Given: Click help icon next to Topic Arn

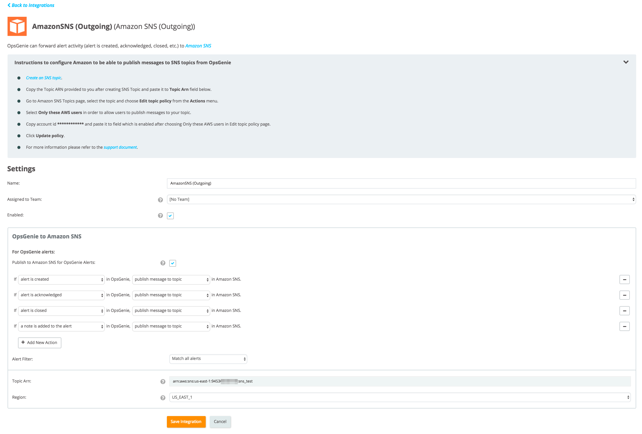Looking at the screenshot, I should [163, 382].
